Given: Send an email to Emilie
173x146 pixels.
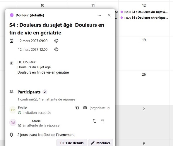Looking at the screenshot, I should click(85, 108).
